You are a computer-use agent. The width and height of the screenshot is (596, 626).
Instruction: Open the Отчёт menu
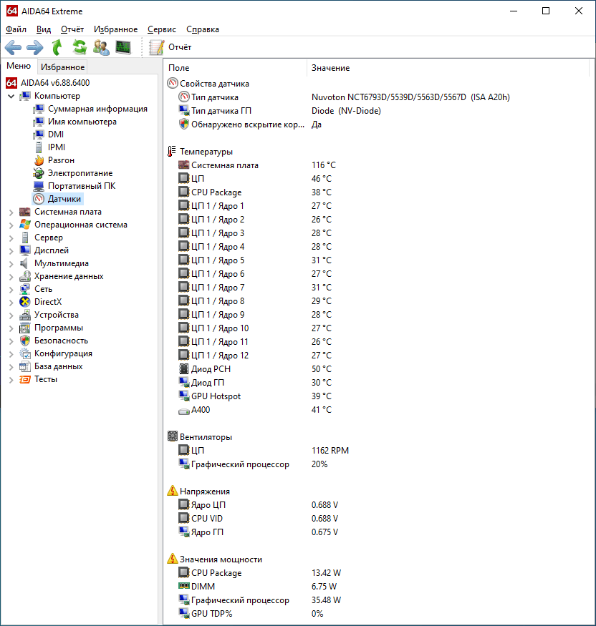coord(72,29)
